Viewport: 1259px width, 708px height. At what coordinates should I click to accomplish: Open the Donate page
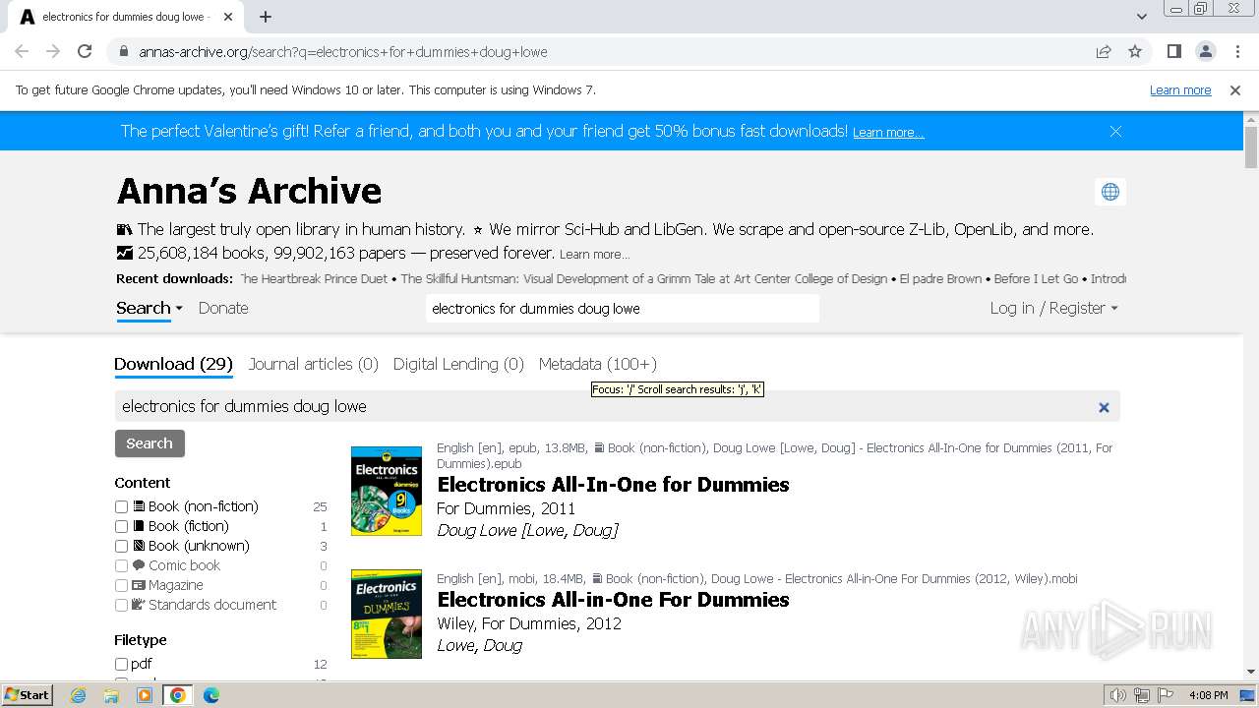(223, 308)
